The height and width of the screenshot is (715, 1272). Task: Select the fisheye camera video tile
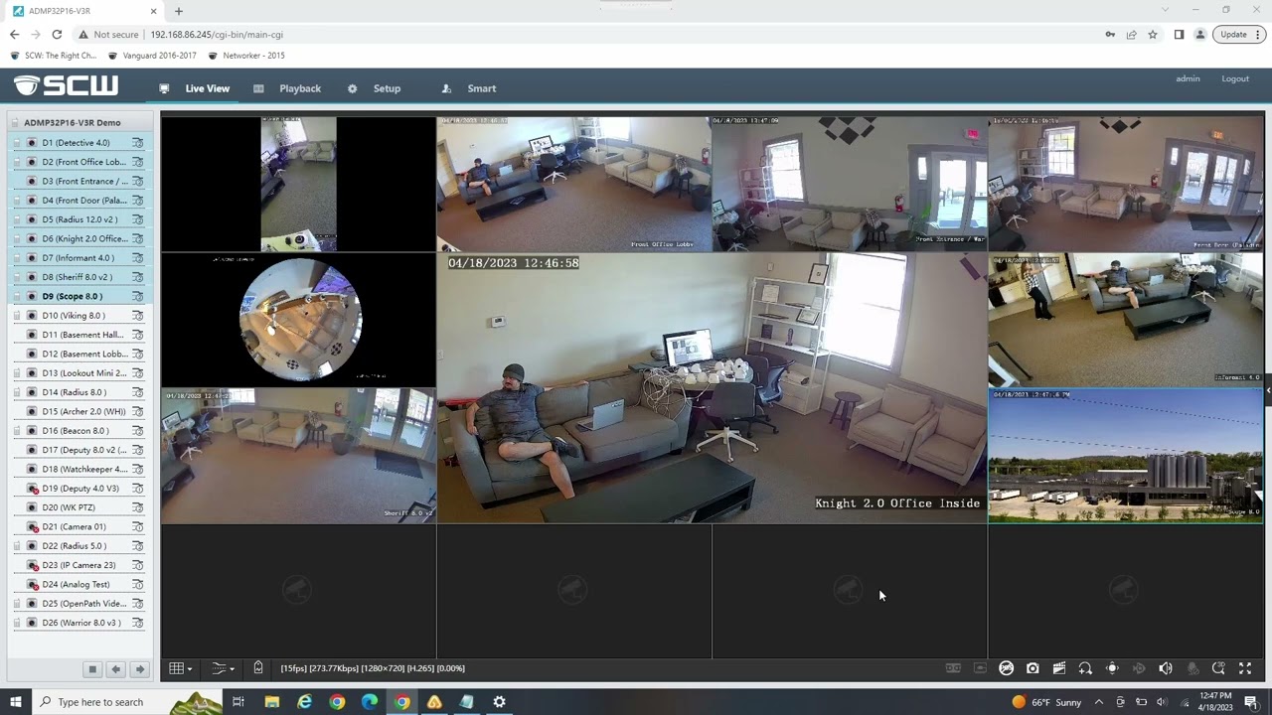pyautogui.click(x=298, y=320)
